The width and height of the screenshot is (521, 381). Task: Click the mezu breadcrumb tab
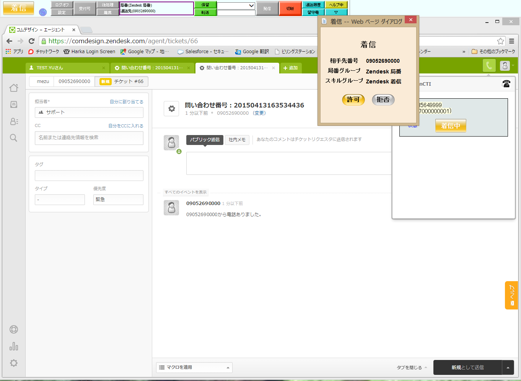pyautogui.click(x=42, y=81)
